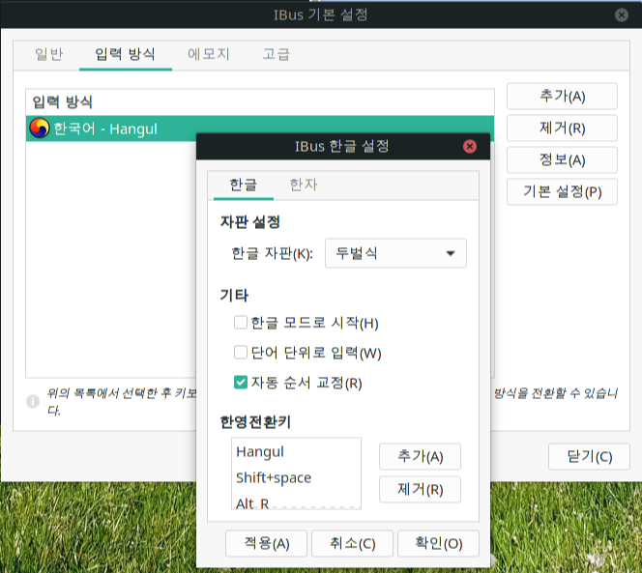The width and height of the screenshot is (642, 573).
Task: Click the Korean flag icon beside 한국어 - Hangul
Action: 40,129
